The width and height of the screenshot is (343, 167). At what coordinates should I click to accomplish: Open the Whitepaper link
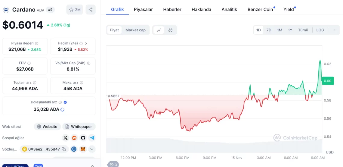coord(79,126)
